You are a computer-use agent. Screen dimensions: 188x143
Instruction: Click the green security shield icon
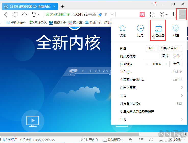click(x=47, y=15)
